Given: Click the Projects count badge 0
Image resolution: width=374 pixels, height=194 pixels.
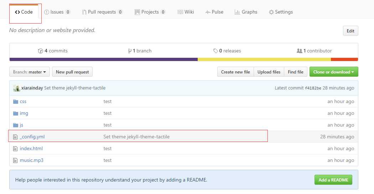Looking at the screenshot, I should click(x=163, y=12).
